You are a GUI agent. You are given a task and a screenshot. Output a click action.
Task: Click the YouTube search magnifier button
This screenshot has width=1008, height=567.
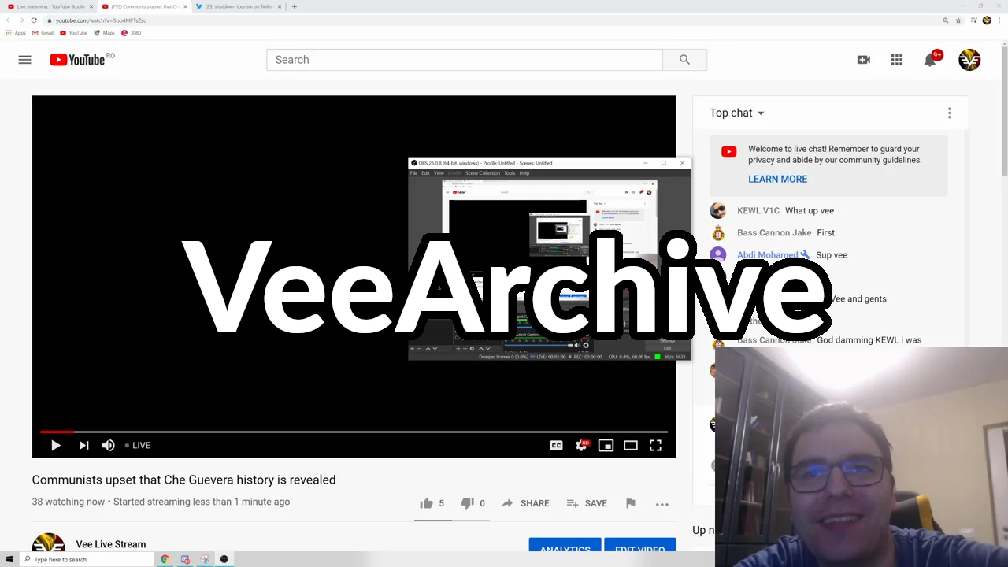pos(684,60)
